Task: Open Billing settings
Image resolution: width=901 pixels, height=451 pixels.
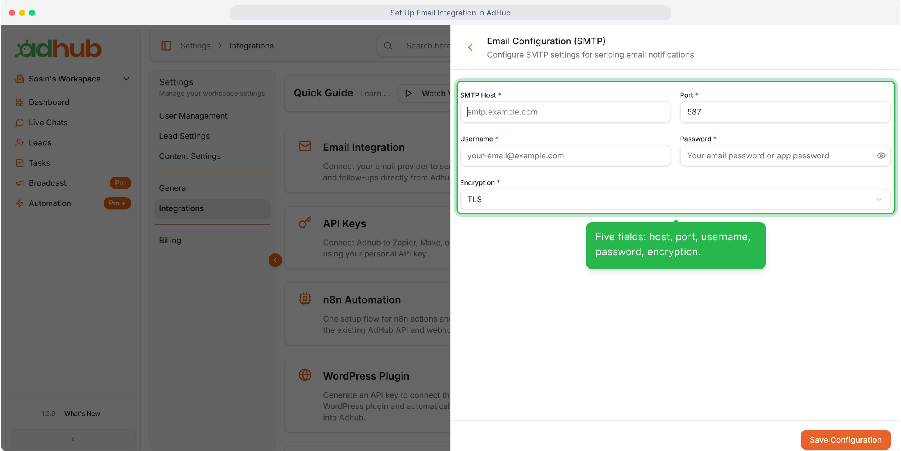Action: coord(170,241)
